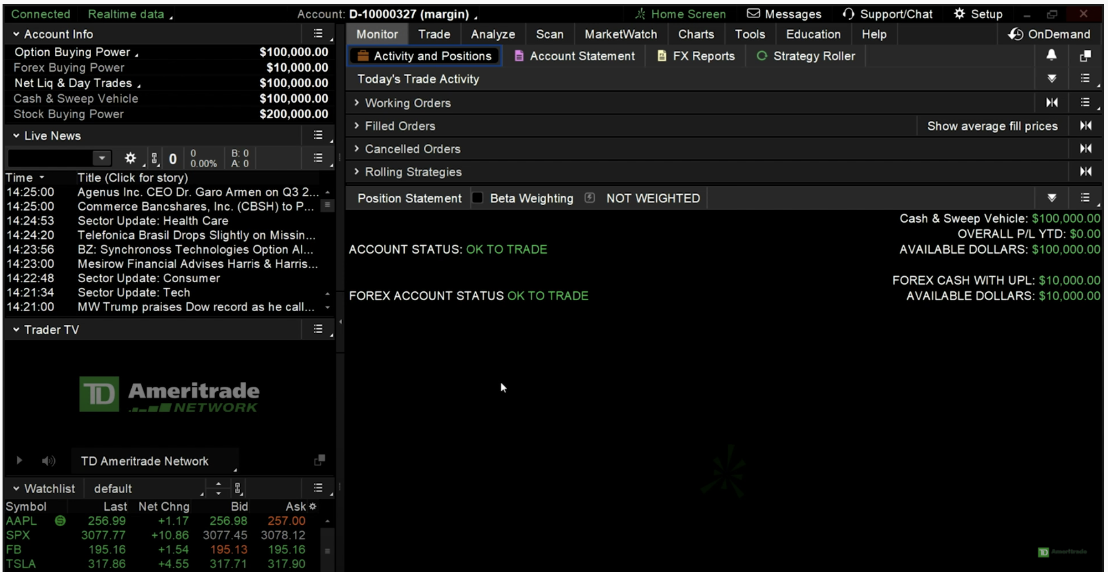Enable the Beta Weighting checkbox

coord(478,198)
